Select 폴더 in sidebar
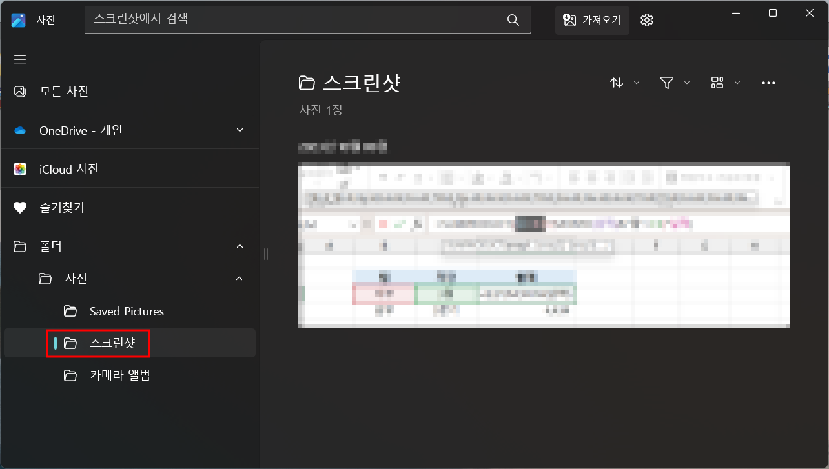The width and height of the screenshot is (829, 469). (x=129, y=246)
